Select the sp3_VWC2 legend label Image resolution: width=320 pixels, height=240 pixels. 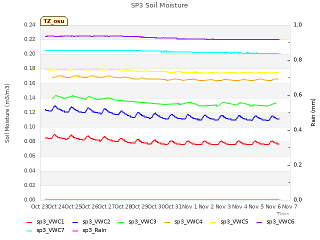point(96,221)
